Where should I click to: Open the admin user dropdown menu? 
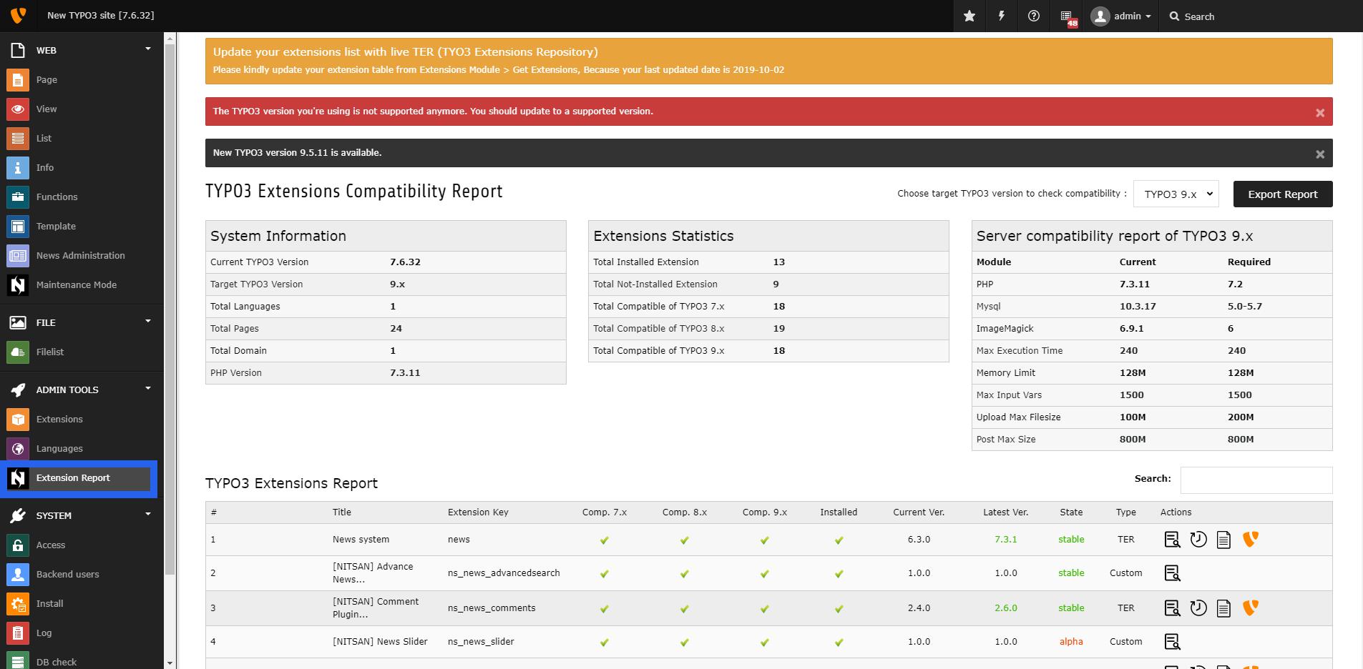pos(1121,16)
